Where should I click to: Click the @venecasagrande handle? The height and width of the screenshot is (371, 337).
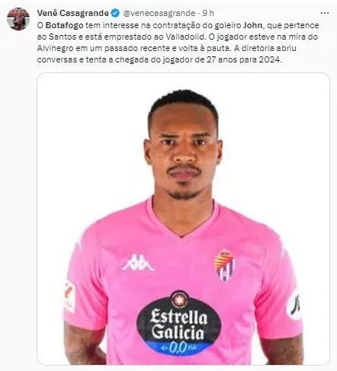click(159, 13)
